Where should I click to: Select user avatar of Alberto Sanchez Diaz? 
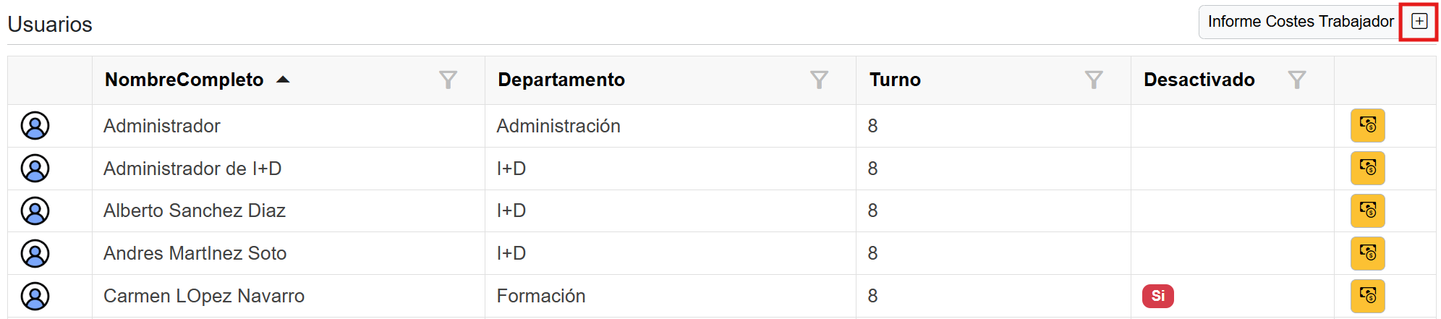tap(35, 210)
